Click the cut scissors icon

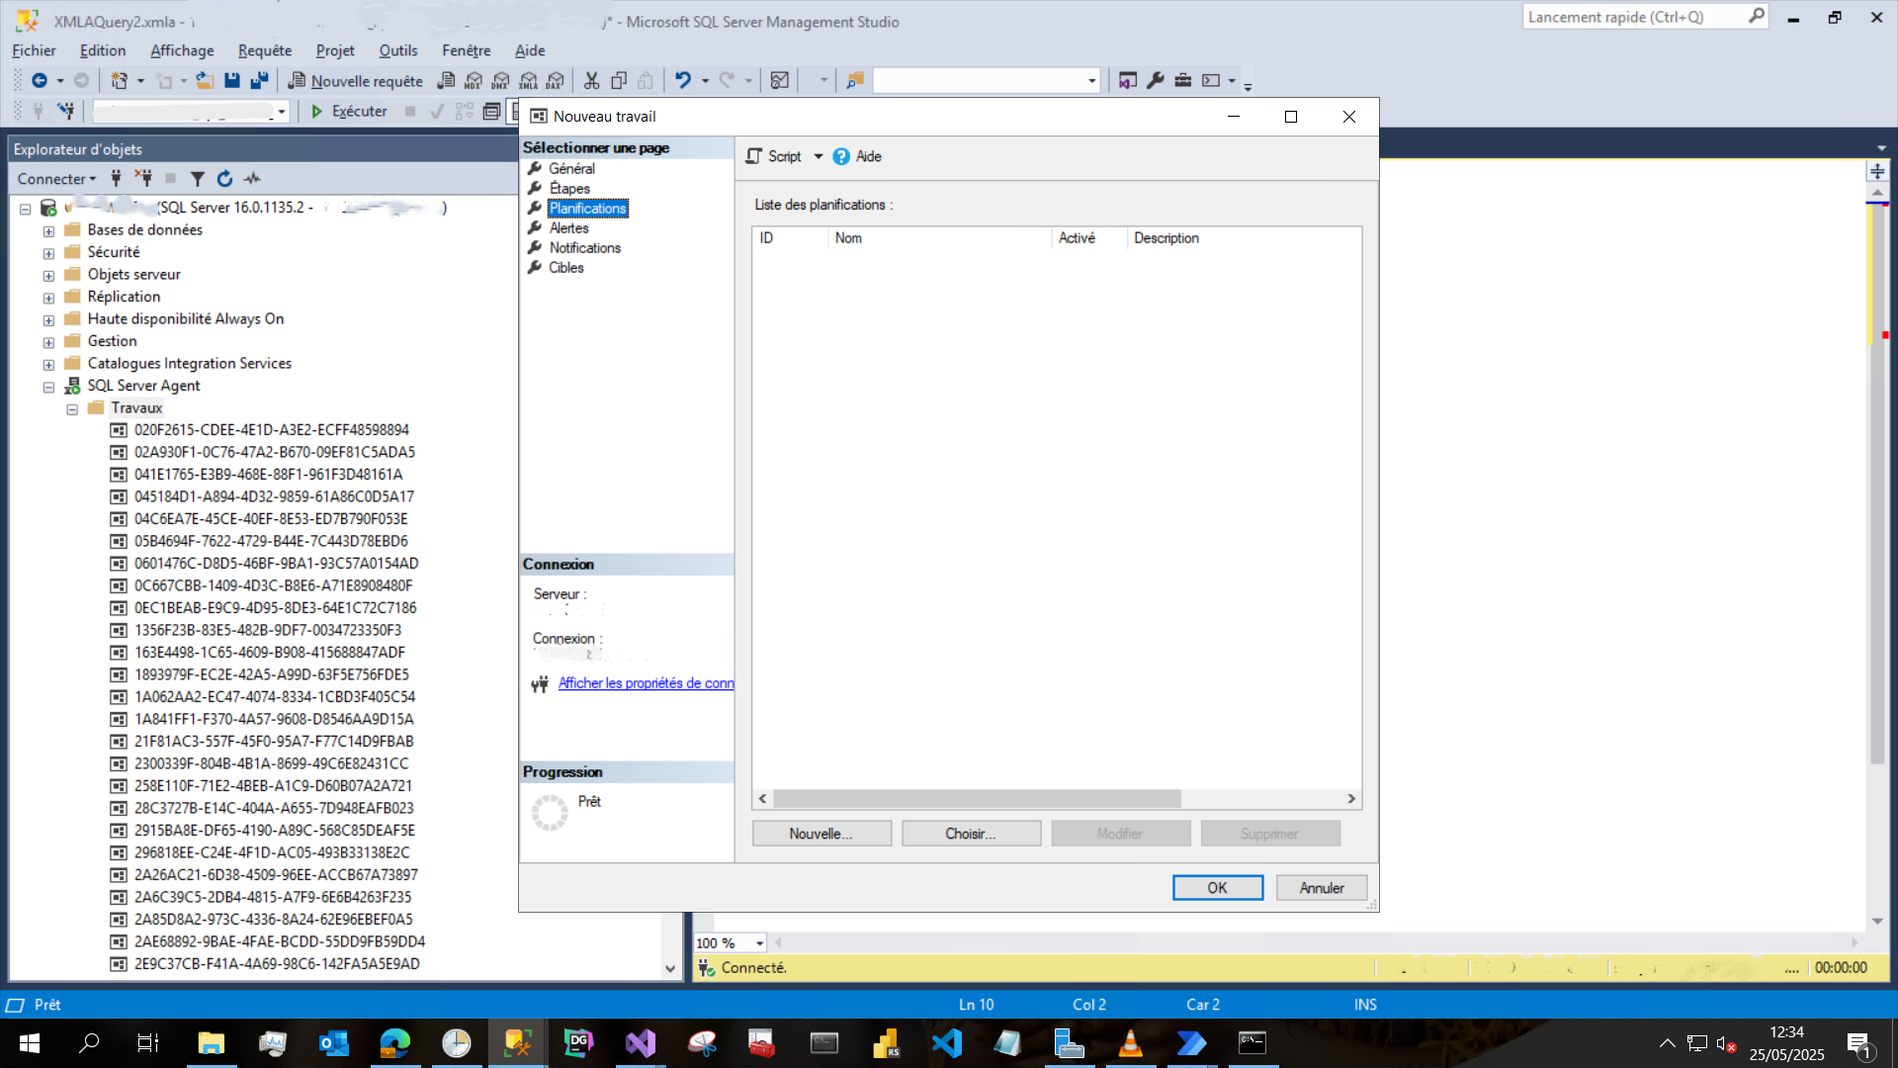592,81
